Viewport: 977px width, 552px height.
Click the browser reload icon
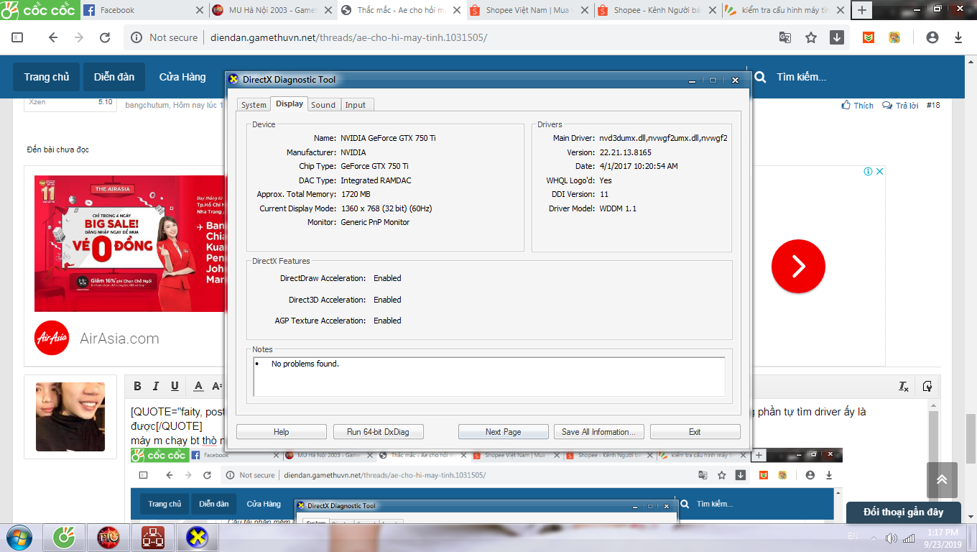(105, 37)
